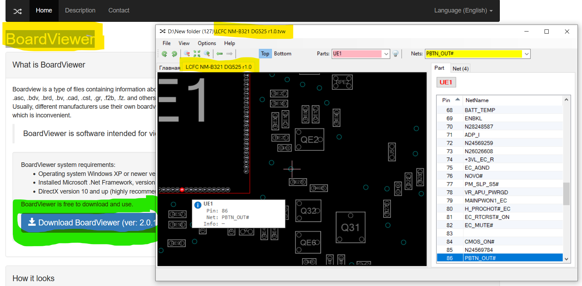Select pin row 85 N24569784
Image resolution: width=582 pixels, height=286 pixels.
(499, 250)
